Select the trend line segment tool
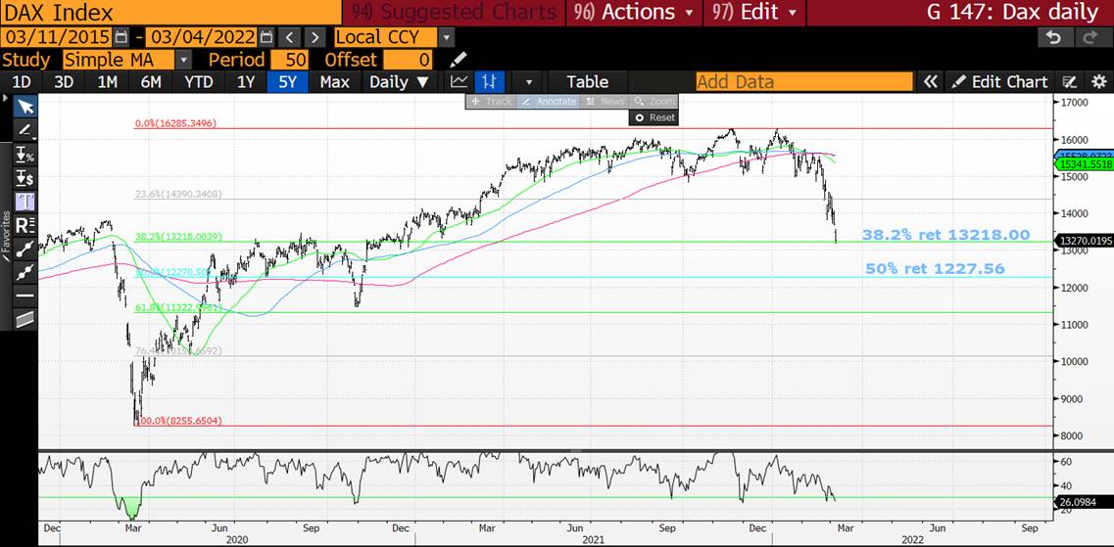This screenshot has height=547, width=1114. [x=25, y=249]
